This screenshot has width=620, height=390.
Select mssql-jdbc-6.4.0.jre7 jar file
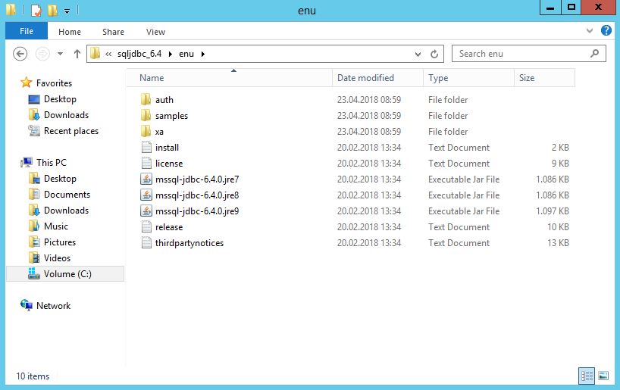[197, 179]
